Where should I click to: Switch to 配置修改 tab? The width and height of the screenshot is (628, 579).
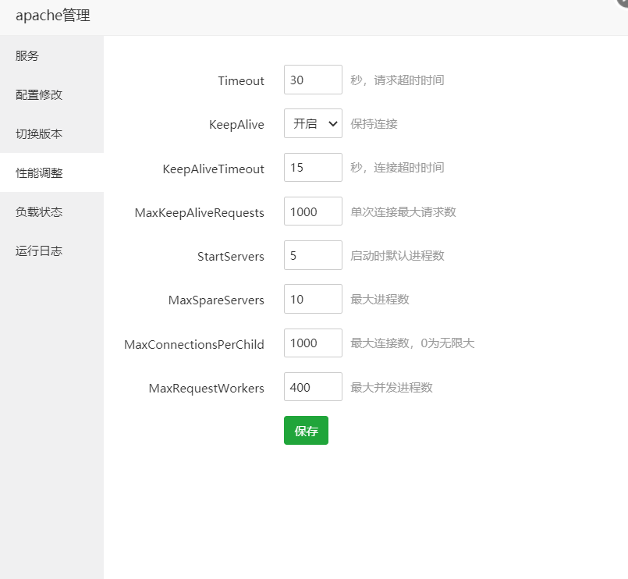pos(51,94)
